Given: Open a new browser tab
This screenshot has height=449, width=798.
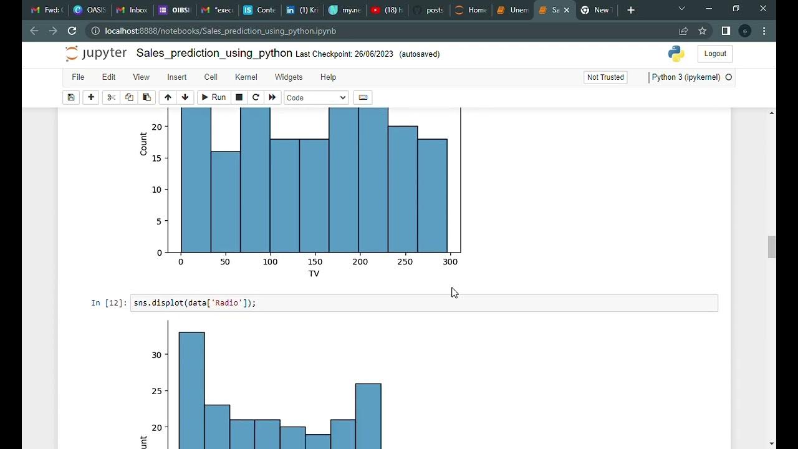Looking at the screenshot, I should 631,10.
